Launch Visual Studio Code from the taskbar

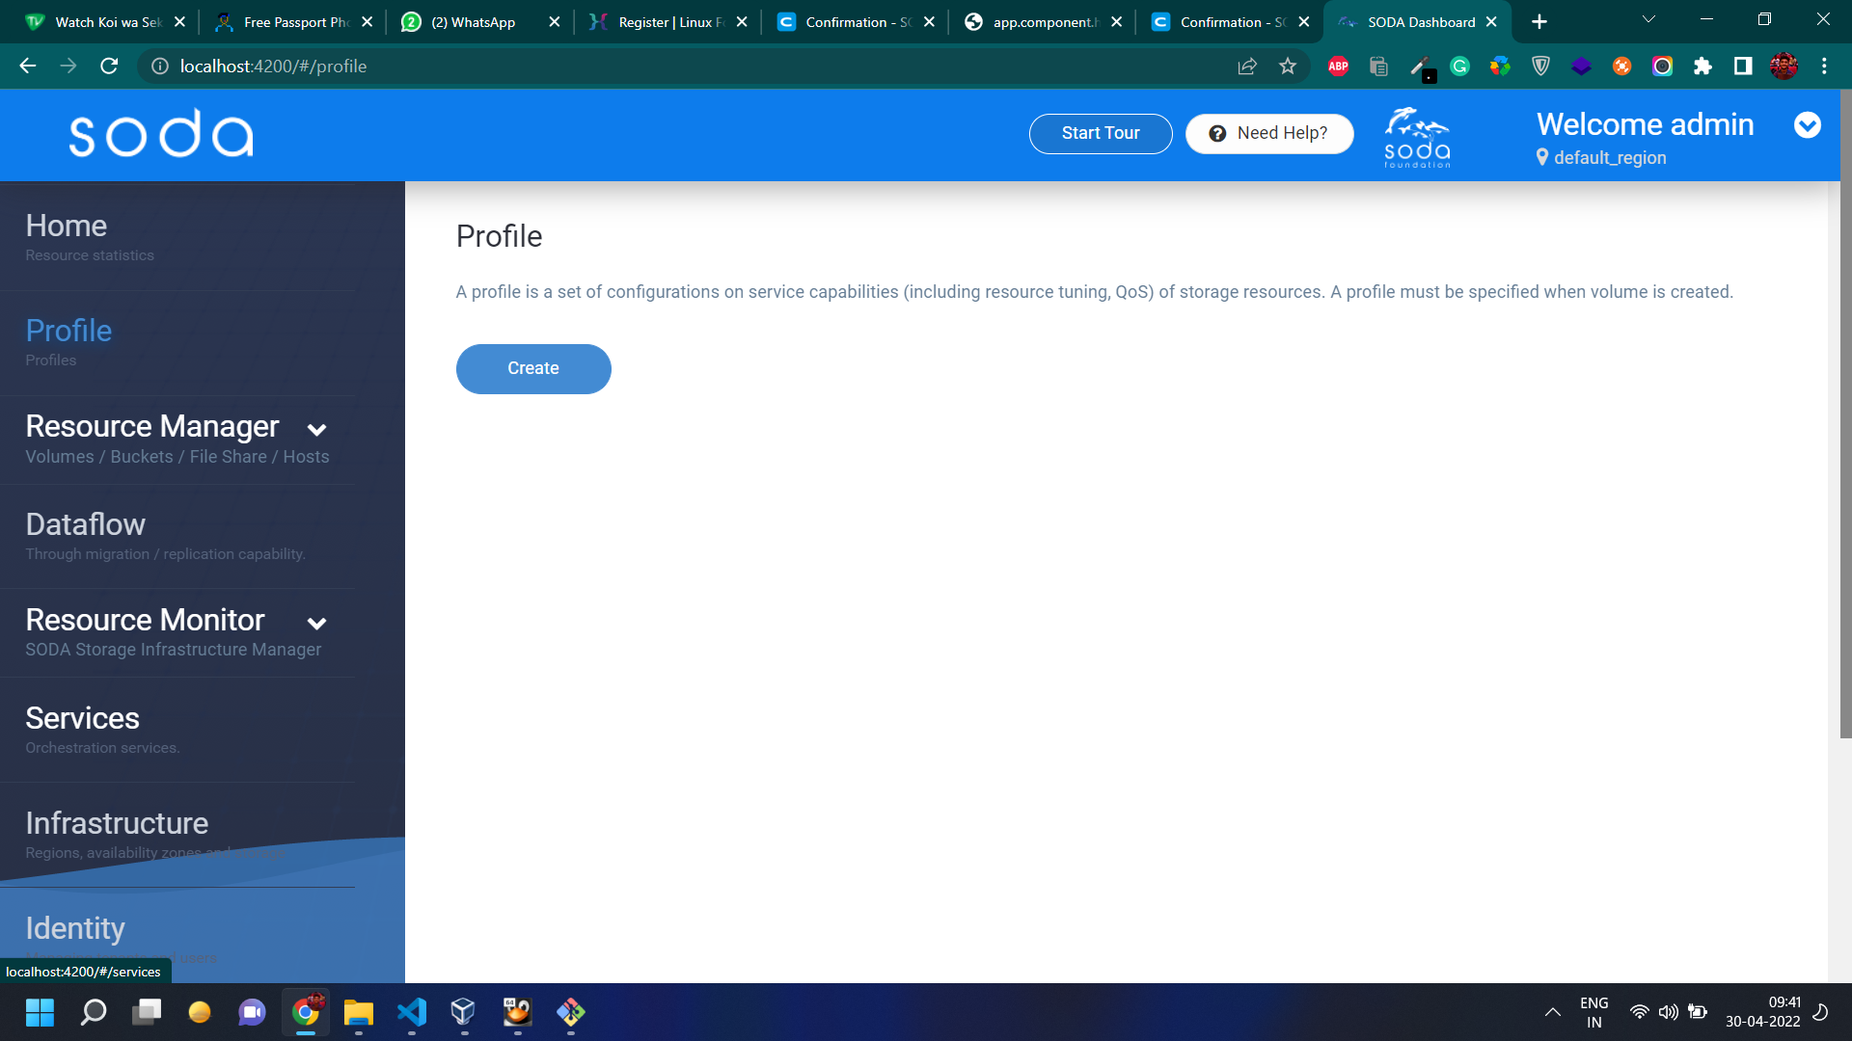tap(412, 1013)
